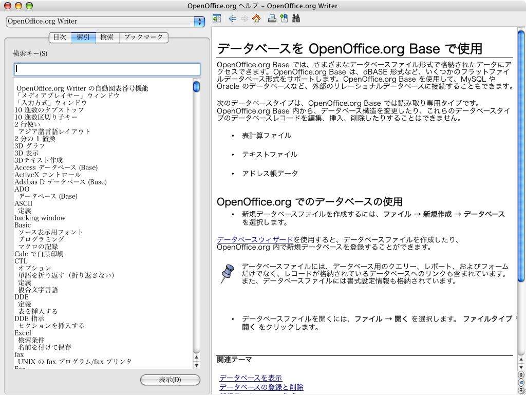Select index entry Basic
This screenshot has height=395, width=526.
23,225
